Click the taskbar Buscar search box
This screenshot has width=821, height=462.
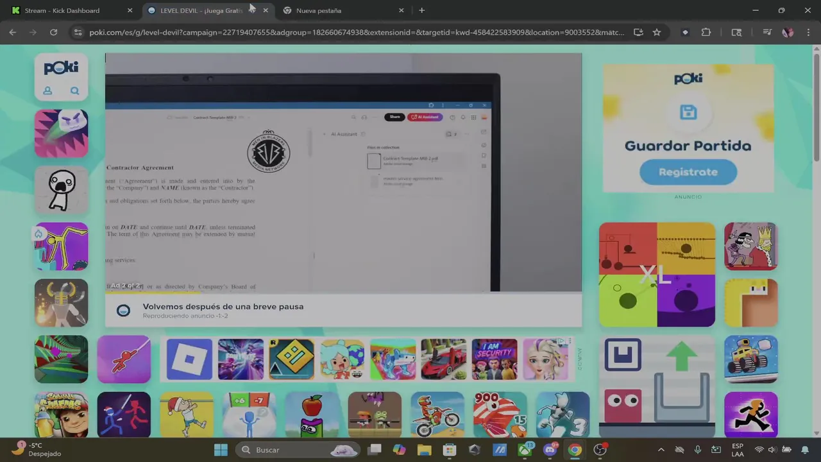point(298,450)
